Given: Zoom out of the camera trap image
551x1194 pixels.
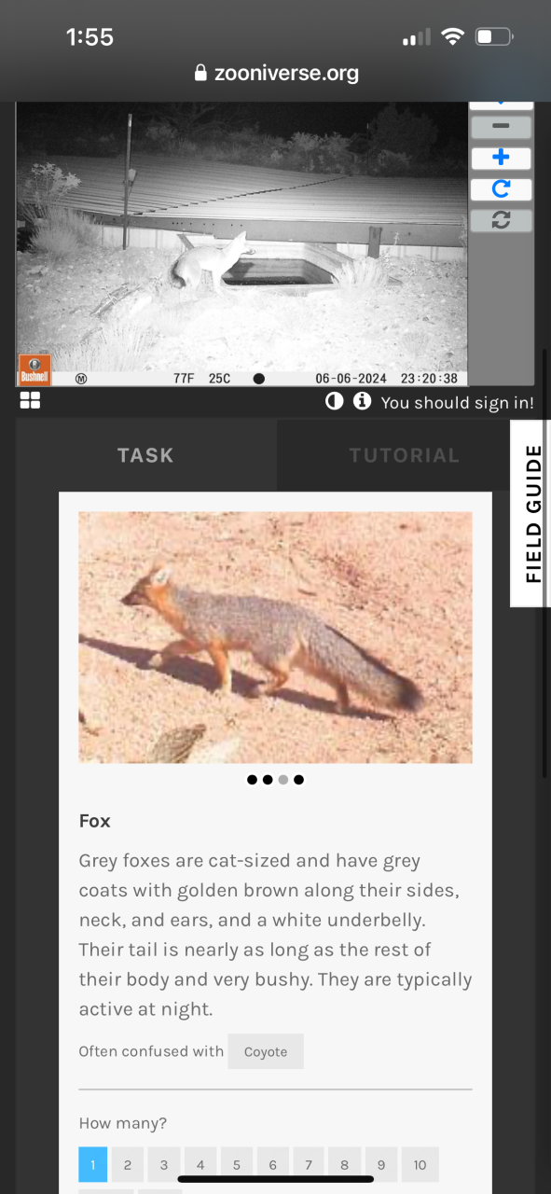Looking at the screenshot, I should coord(501,127).
